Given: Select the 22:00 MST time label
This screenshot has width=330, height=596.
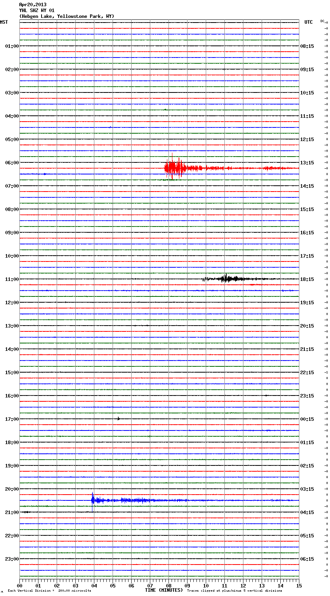Looking at the screenshot, I should coord(12,536).
